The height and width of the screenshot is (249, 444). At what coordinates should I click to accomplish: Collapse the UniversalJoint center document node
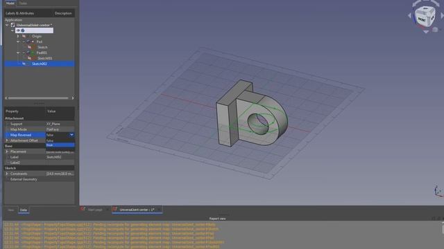7,25
